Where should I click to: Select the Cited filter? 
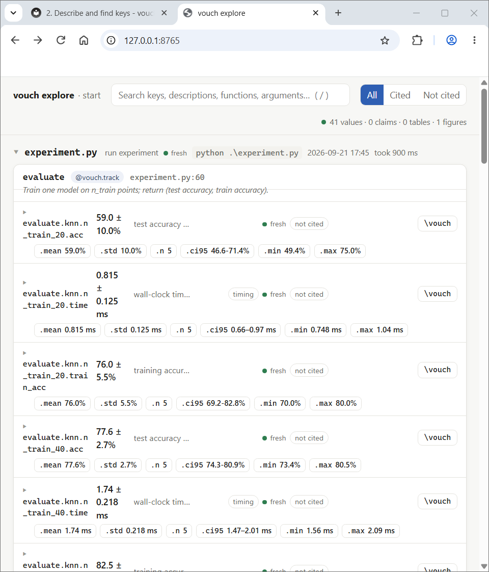[x=400, y=95]
